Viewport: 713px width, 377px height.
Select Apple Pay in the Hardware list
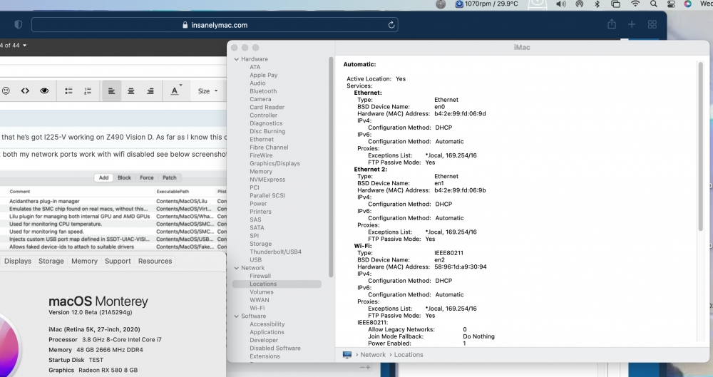tap(263, 75)
